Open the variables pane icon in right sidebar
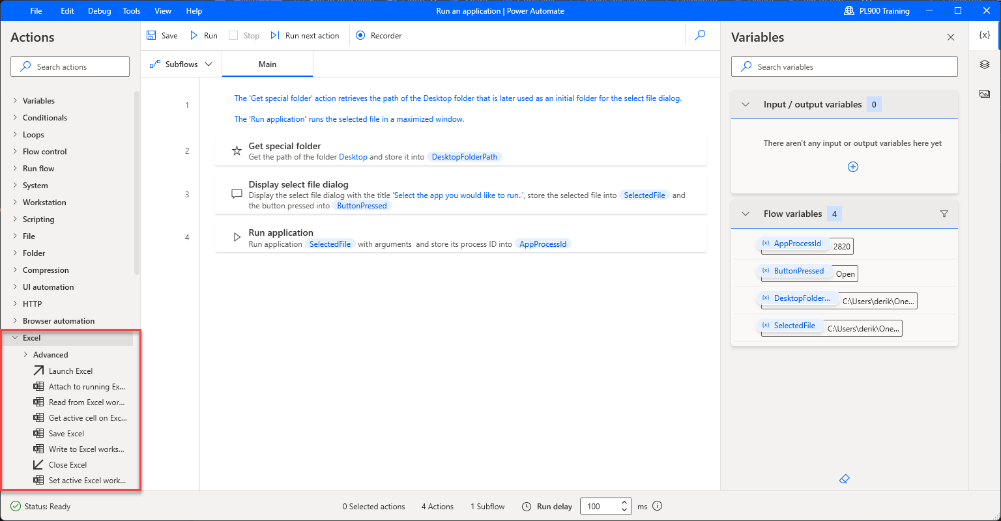Image resolution: width=1001 pixels, height=521 pixels. pos(985,36)
